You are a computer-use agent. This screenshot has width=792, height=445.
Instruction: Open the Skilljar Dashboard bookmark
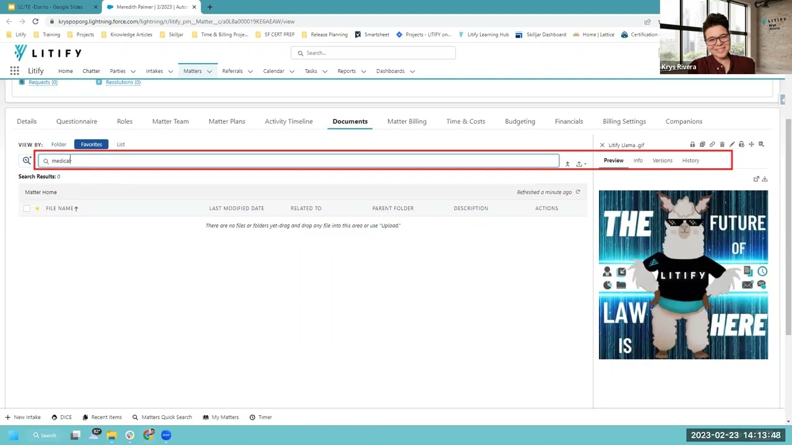(541, 35)
